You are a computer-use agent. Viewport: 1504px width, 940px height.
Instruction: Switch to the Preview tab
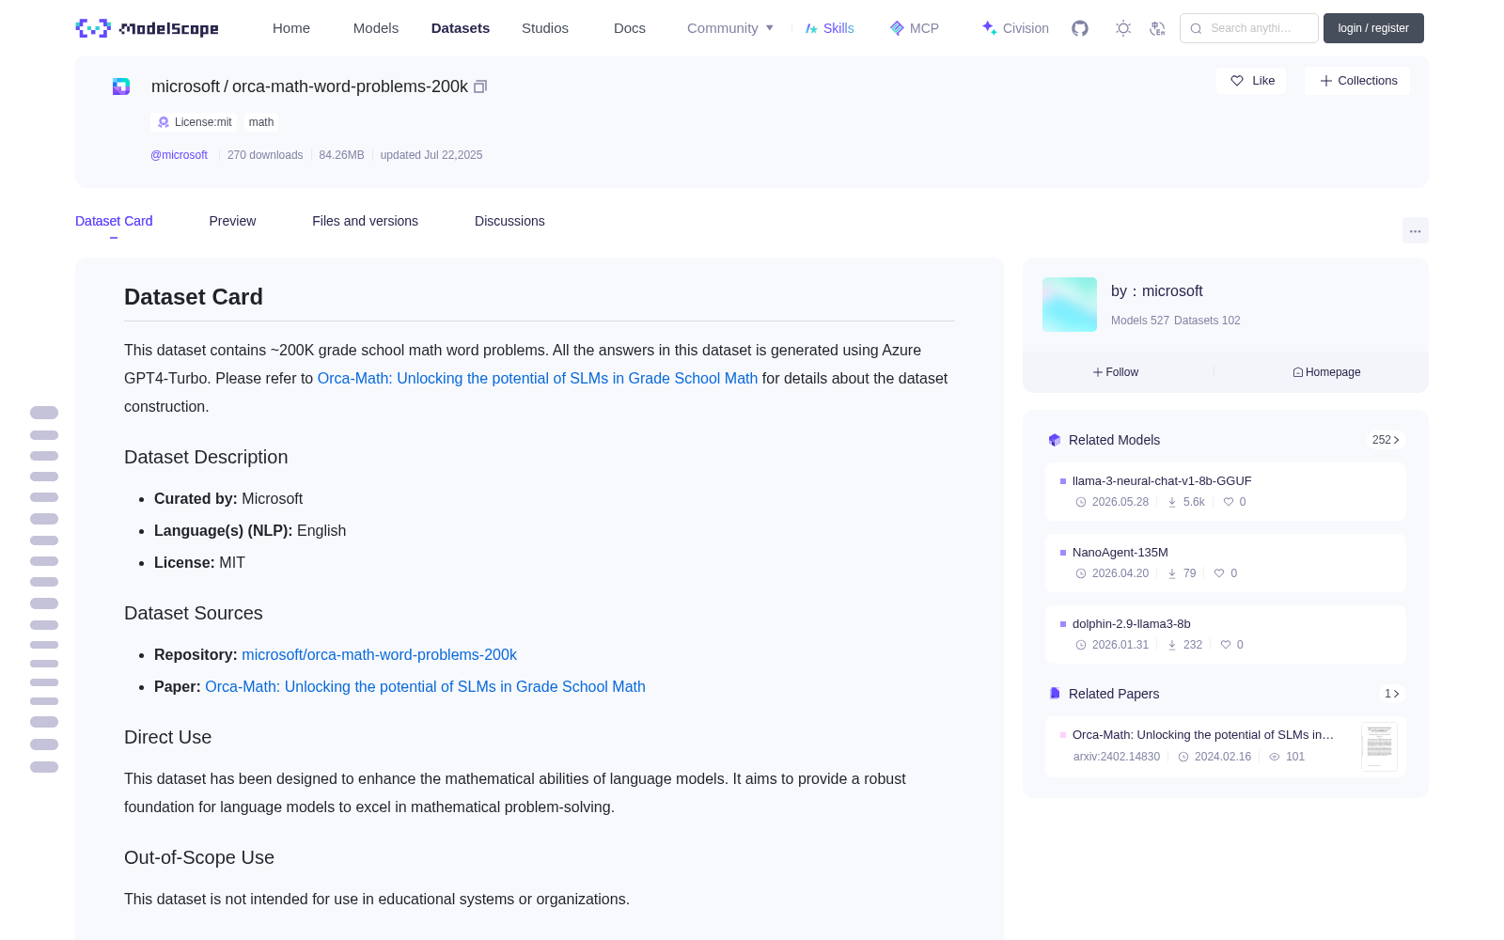pyautogui.click(x=232, y=221)
